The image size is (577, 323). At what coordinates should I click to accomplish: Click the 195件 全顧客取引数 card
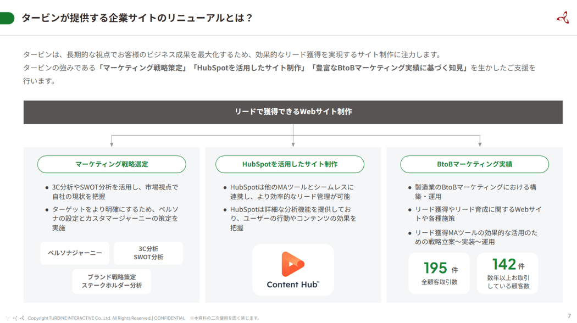(x=439, y=273)
